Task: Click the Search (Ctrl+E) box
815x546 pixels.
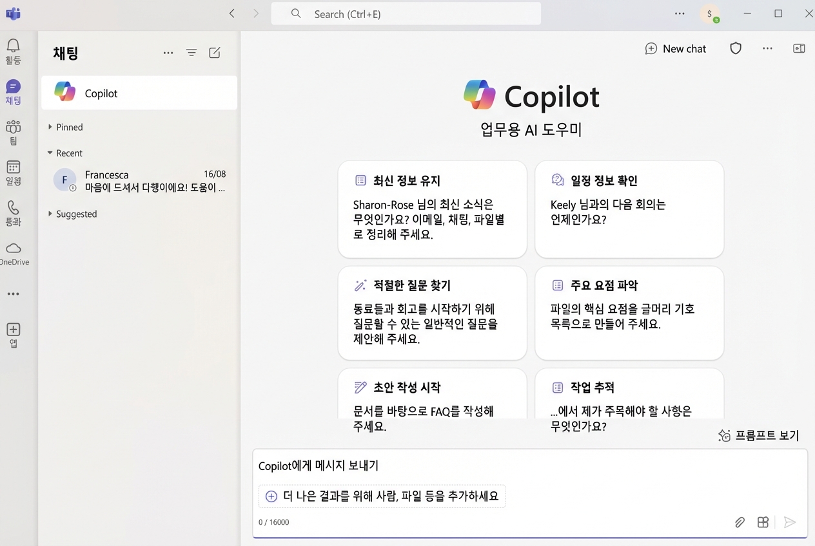Action: [x=406, y=14]
